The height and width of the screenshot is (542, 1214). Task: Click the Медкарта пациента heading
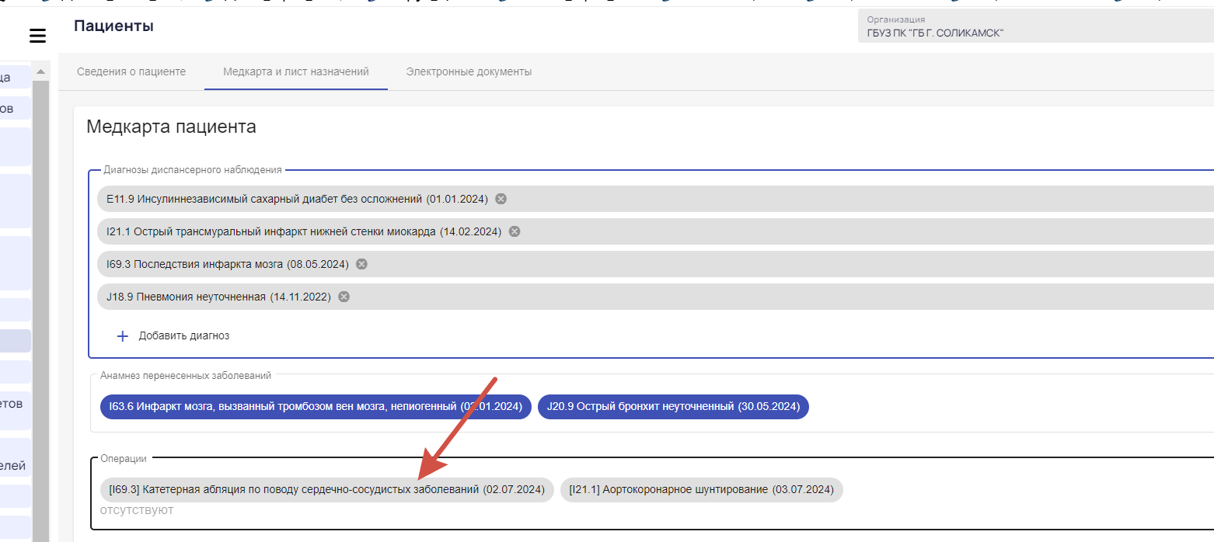171,127
